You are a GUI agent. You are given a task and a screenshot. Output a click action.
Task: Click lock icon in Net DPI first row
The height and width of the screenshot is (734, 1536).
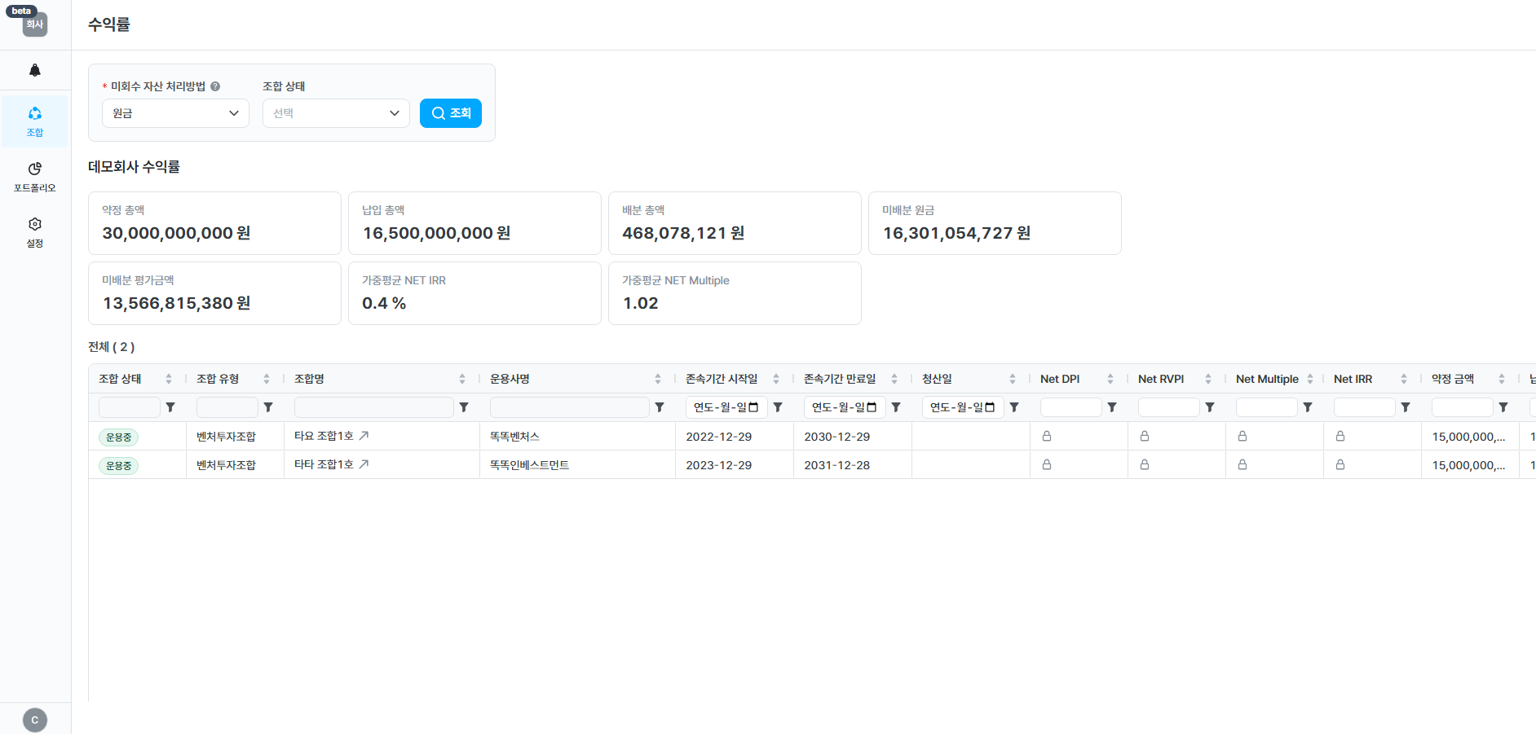click(1047, 437)
